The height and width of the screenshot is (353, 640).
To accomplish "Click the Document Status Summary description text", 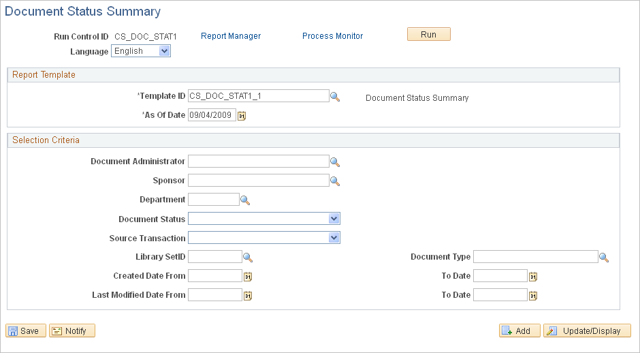I will (417, 98).
